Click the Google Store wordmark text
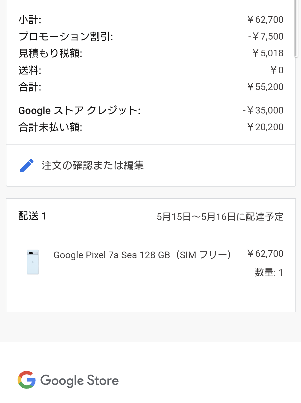 pos(80,380)
